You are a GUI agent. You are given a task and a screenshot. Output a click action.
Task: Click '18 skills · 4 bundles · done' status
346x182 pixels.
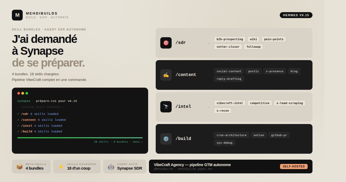(x=118, y=142)
